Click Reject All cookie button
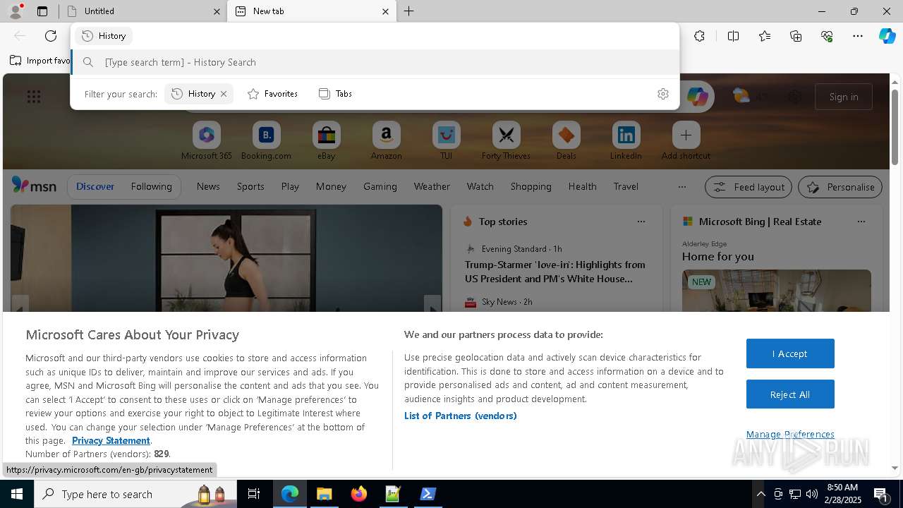The height and width of the screenshot is (508, 903). 790,394
